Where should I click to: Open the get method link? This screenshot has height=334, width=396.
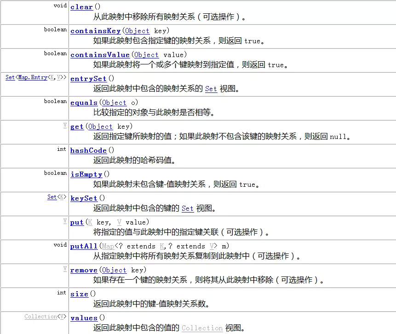click(x=77, y=127)
